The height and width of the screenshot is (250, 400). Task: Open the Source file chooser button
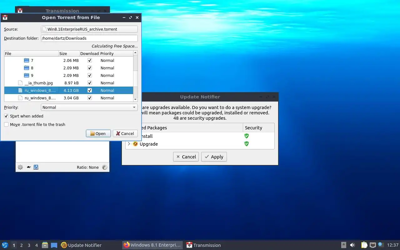pyautogui.click(x=89, y=29)
